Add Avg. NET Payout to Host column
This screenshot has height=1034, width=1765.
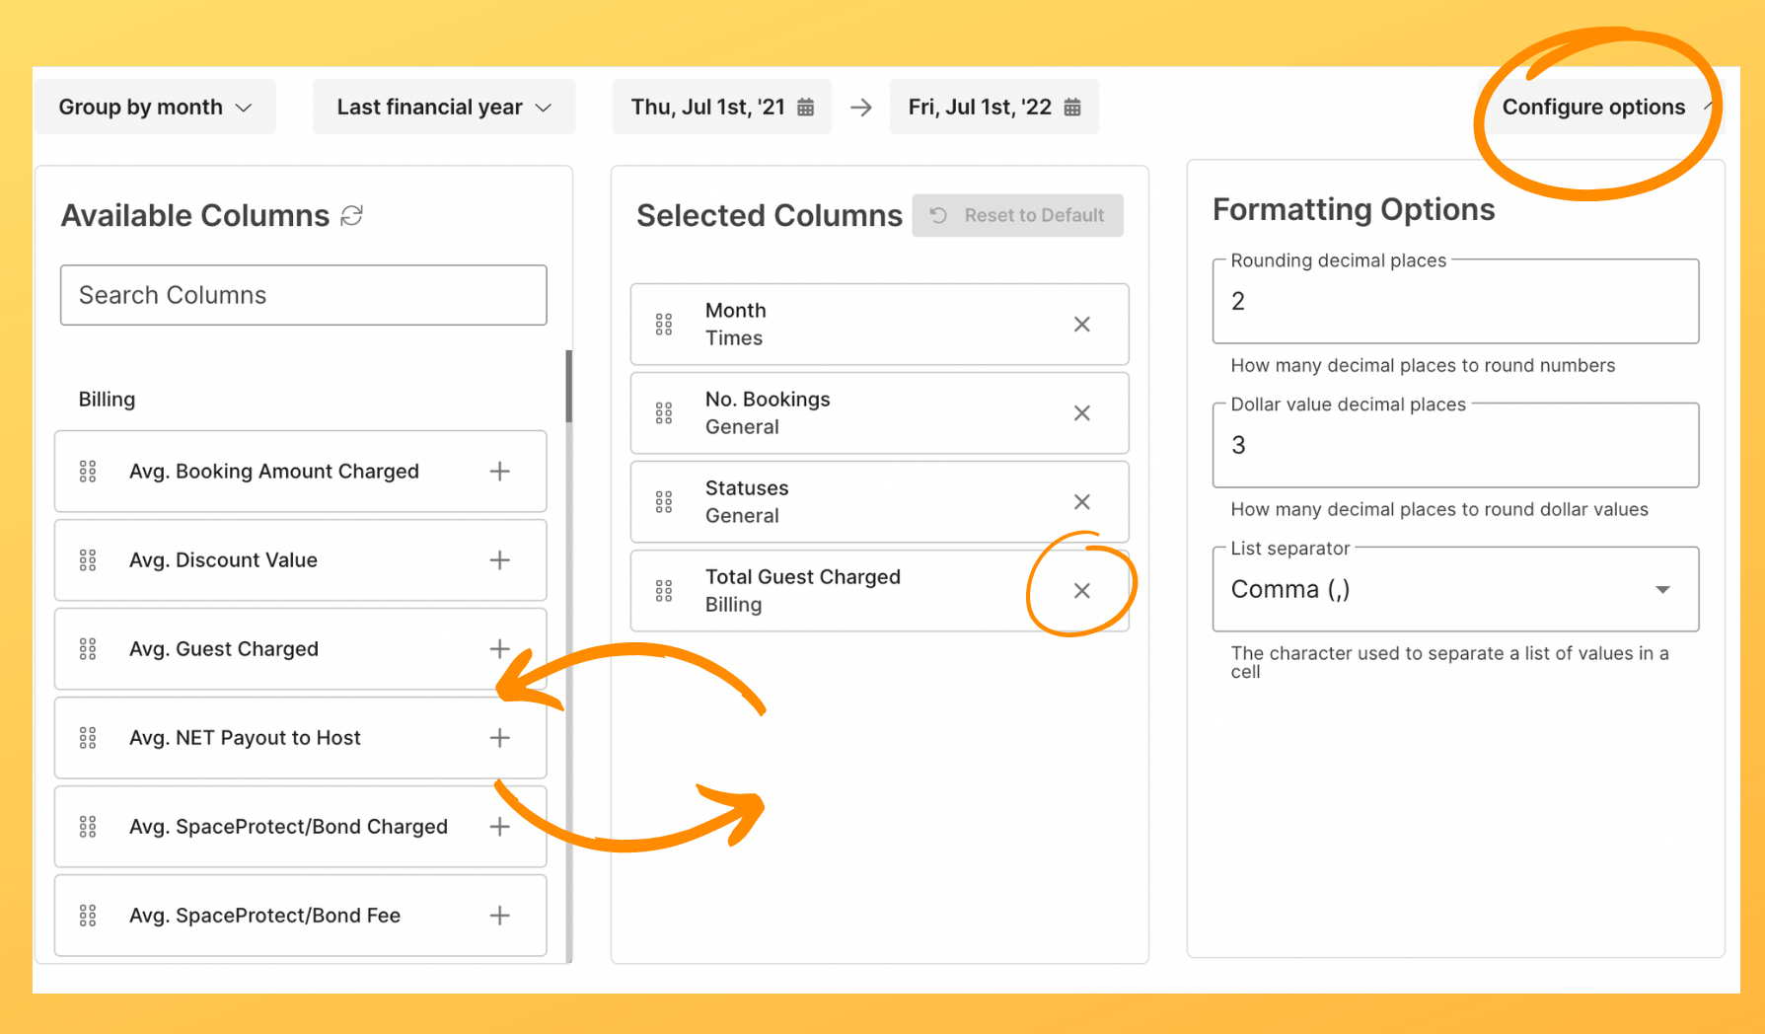pyautogui.click(x=500, y=738)
